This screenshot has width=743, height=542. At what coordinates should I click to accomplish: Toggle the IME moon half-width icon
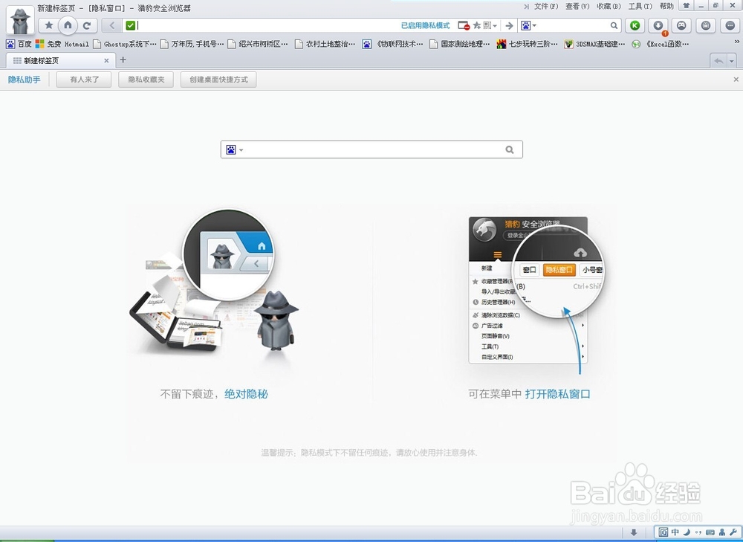pos(687,532)
